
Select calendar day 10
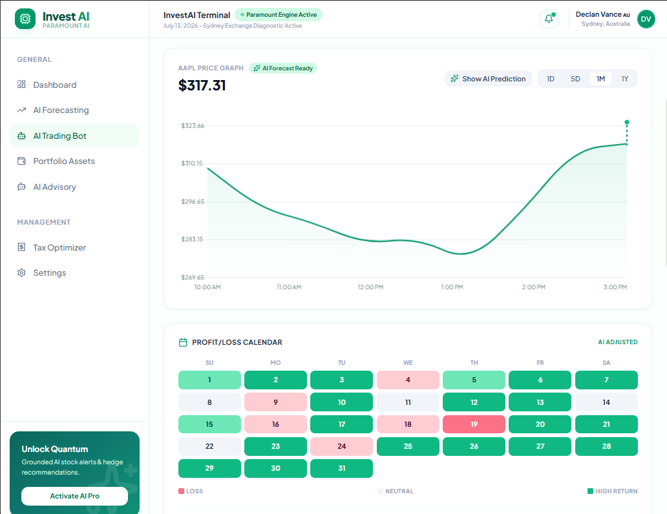[x=342, y=402]
